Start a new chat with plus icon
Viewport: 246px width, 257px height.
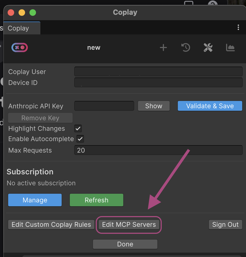[x=163, y=48]
